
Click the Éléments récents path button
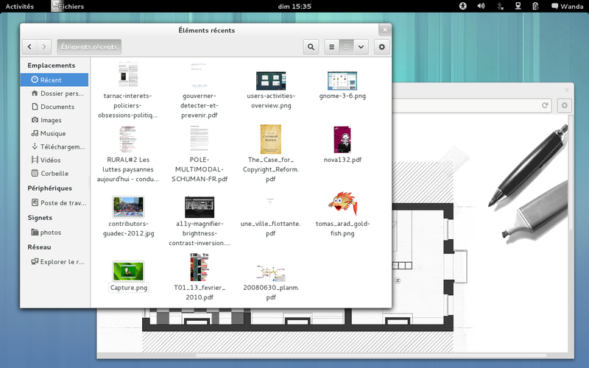click(89, 46)
